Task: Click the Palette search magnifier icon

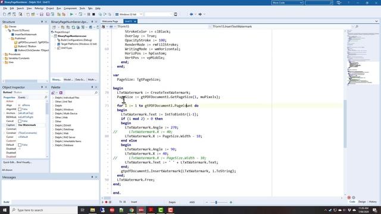Action: pyautogui.click(x=96, y=93)
